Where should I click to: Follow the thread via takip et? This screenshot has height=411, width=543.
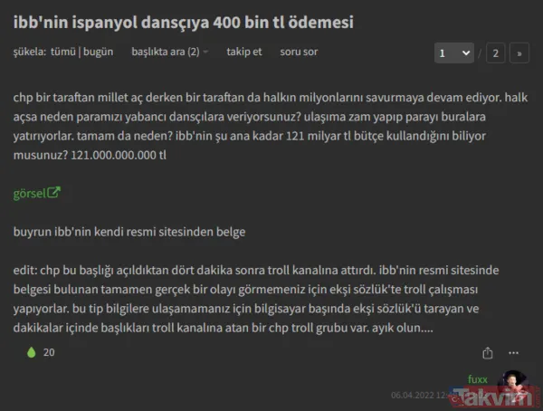244,52
